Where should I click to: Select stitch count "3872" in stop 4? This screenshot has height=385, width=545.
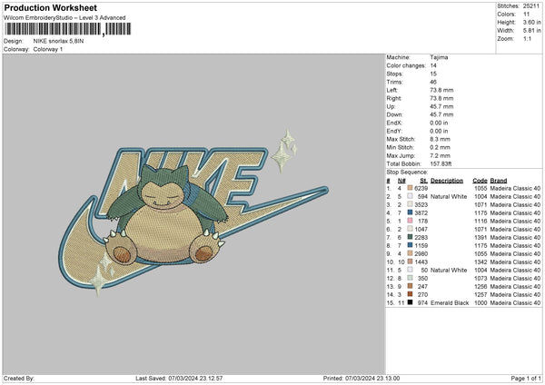click(421, 212)
